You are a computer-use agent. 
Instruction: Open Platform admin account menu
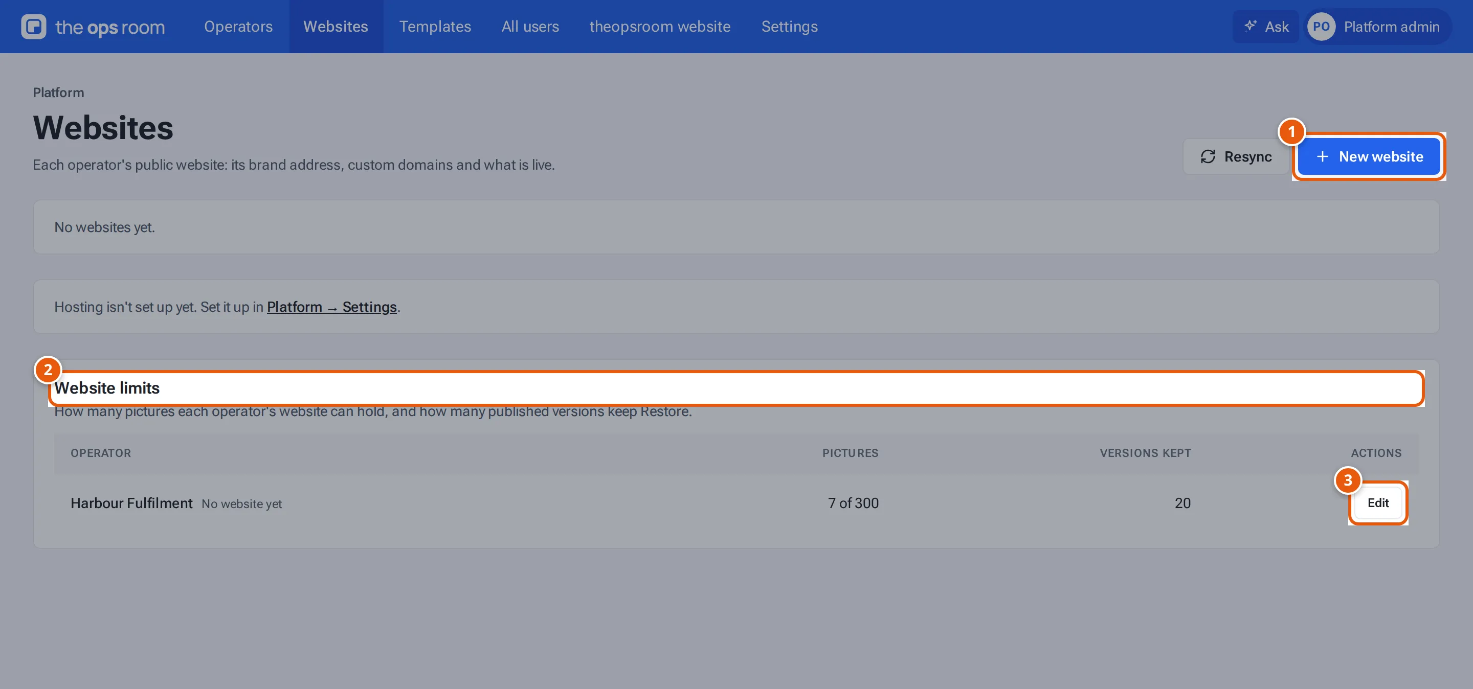1378,26
